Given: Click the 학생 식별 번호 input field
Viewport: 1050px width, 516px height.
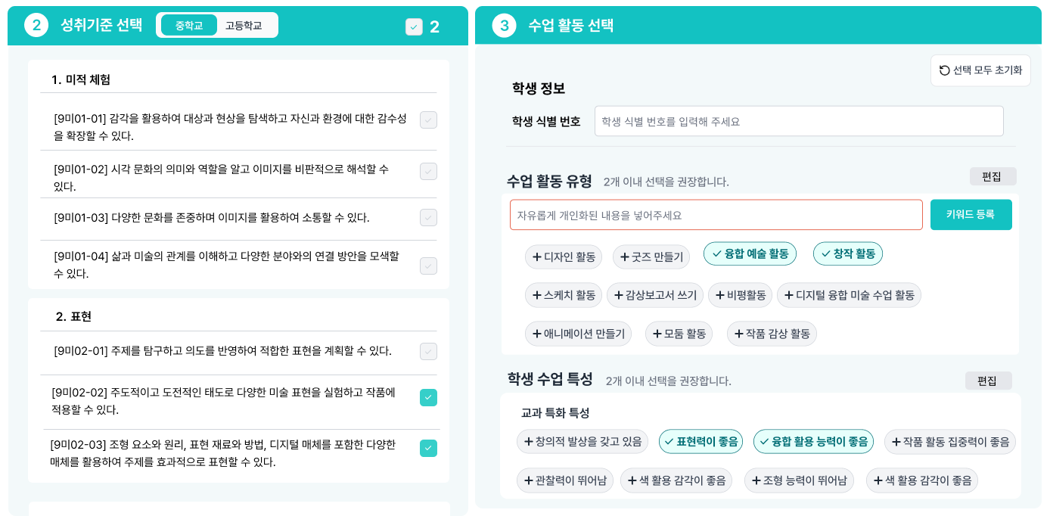Looking at the screenshot, I should pos(798,121).
